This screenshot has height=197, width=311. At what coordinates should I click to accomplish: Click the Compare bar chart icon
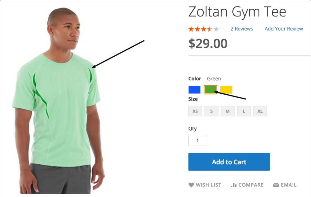(234, 185)
